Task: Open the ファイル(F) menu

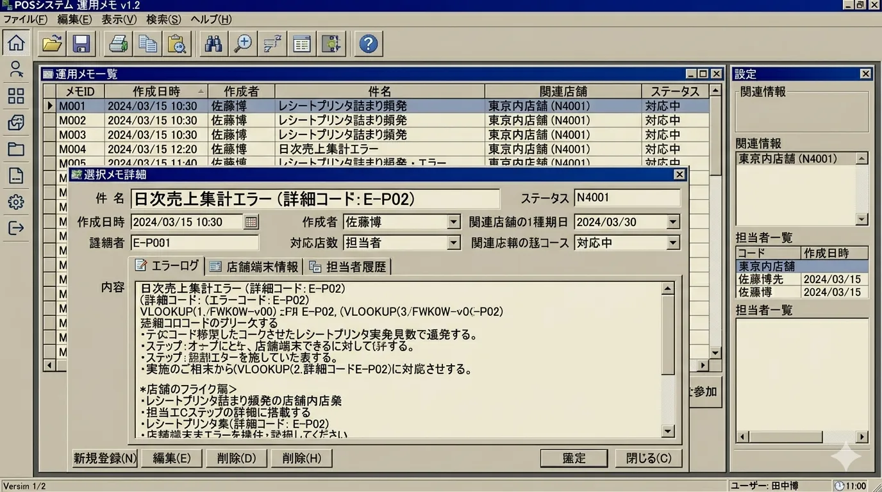Action: (x=26, y=19)
